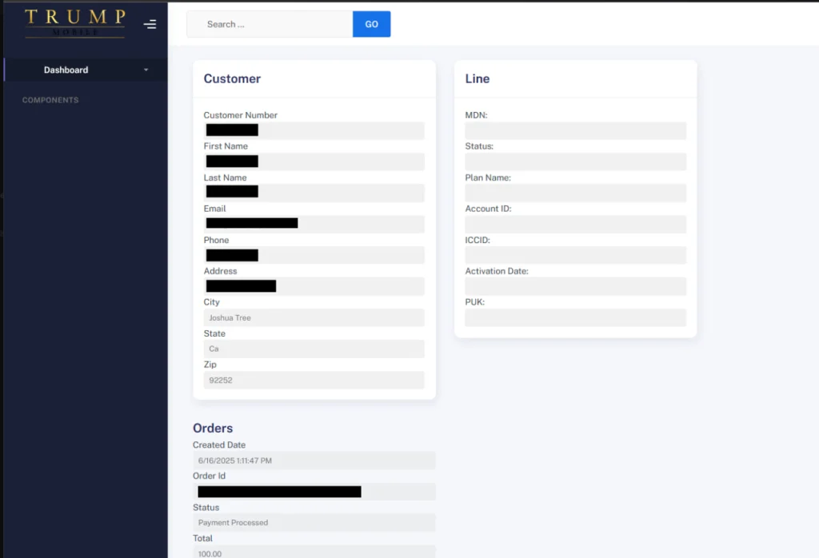Click the Line card heading
The image size is (819, 558).
477,79
